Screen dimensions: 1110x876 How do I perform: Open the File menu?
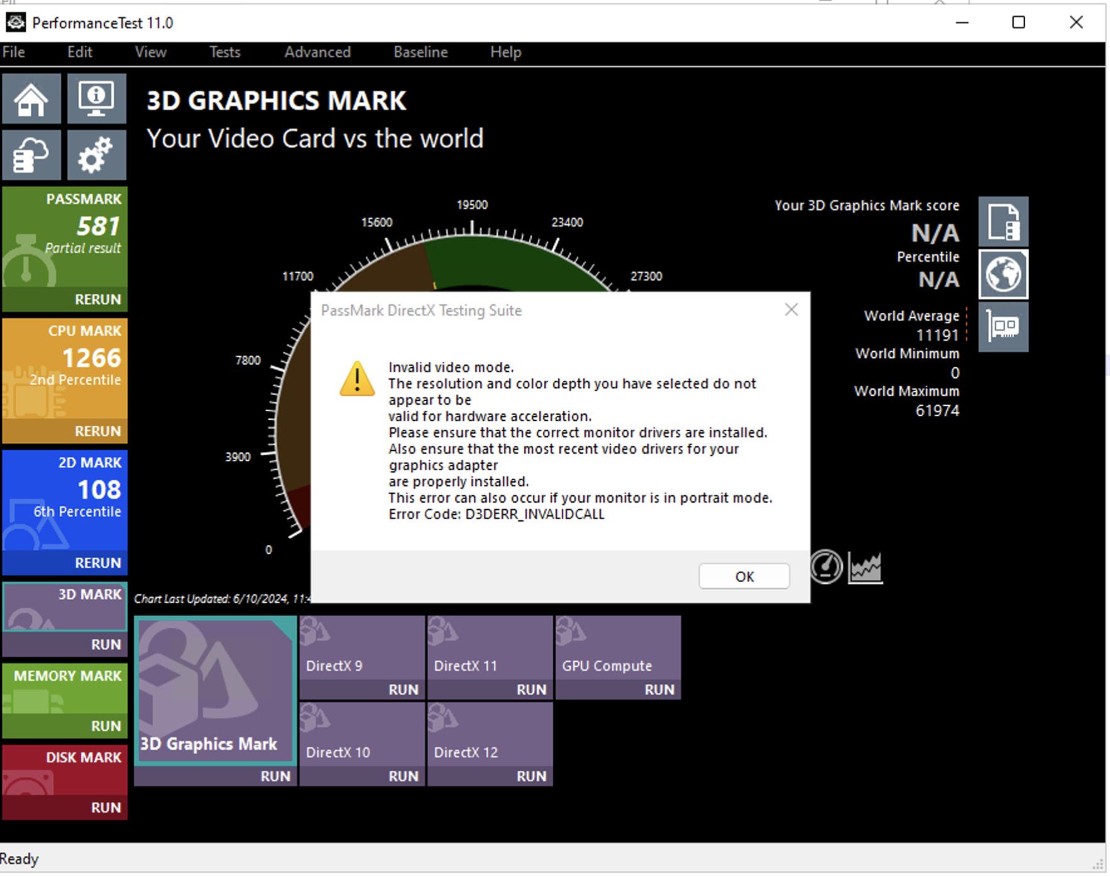click(14, 52)
